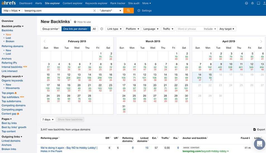Open Competing domains in sidebar
Screen dimensions: 266x153
pos(14,105)
